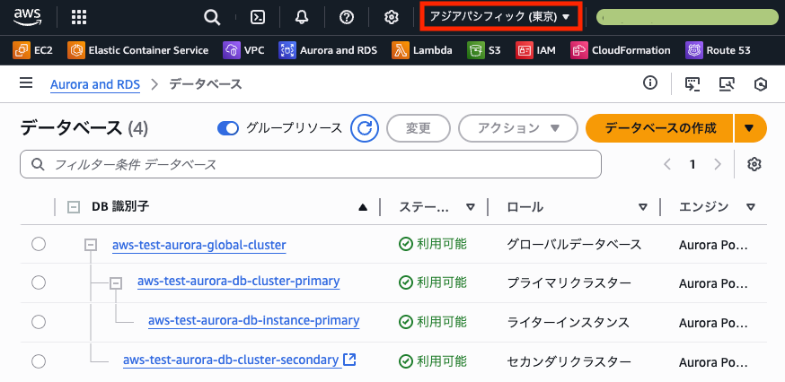Viewport: 785px width, 382px height.
Task: Sort by DB 識別子 arrow
Action: pos(363,207)
